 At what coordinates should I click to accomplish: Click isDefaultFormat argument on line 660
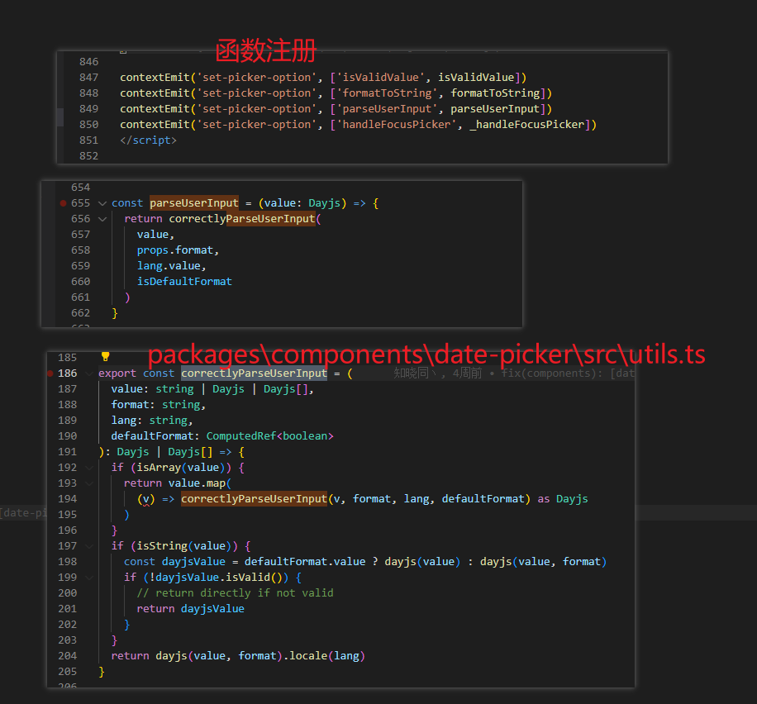(183, 281)
